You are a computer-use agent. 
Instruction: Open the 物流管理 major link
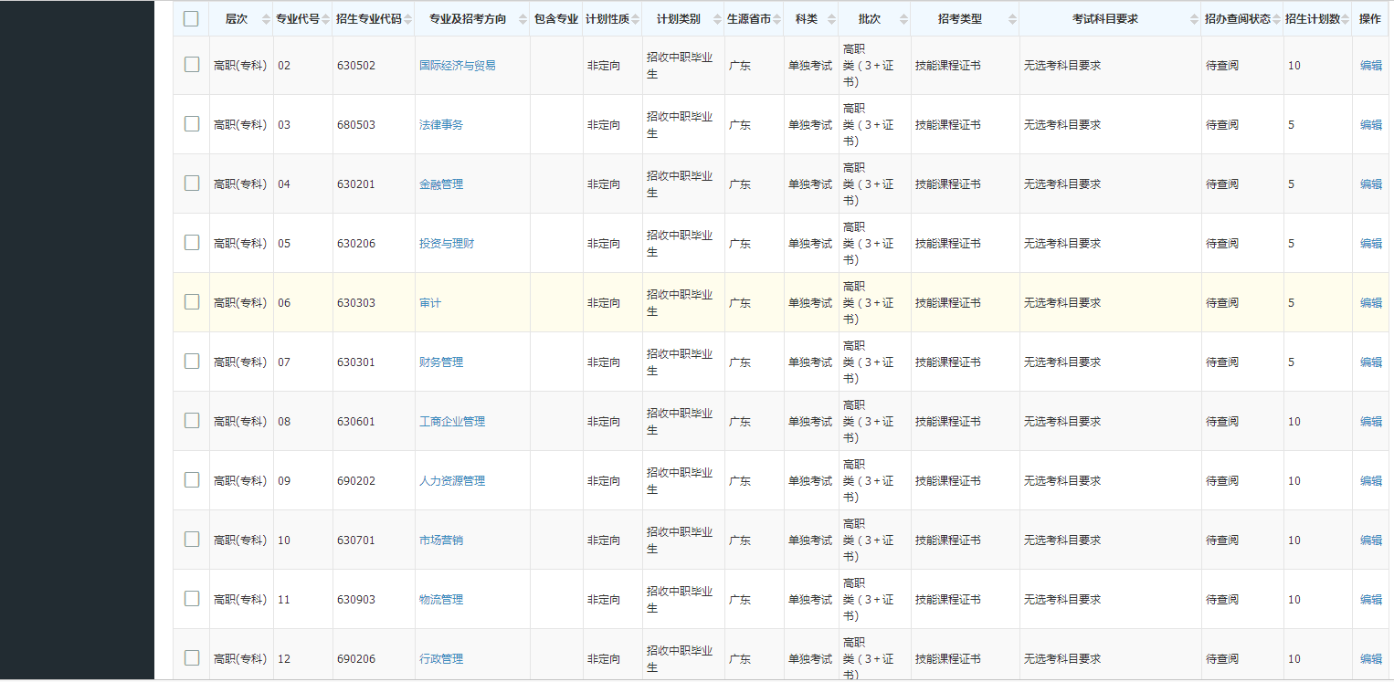441,600
